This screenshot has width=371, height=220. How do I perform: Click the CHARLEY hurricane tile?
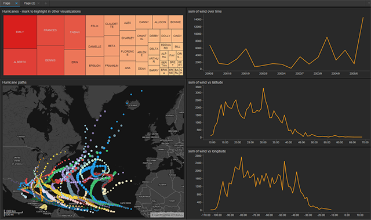point(128,38)
